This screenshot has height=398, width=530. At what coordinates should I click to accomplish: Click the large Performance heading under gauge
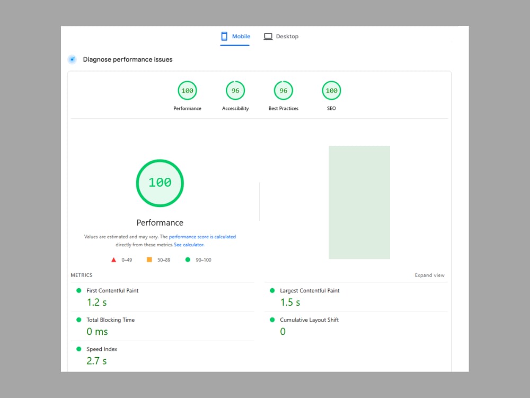click(x=160, y=223)
